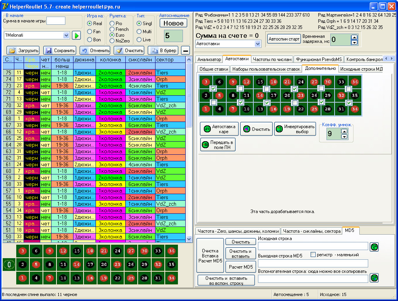Click the Сумма в начале игры input field
The width and height of the screenshot is (398, 301).
(x=56, y=21)
